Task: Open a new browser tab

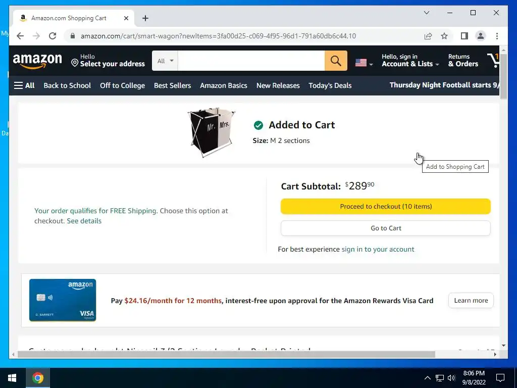Action: [145, 18]
